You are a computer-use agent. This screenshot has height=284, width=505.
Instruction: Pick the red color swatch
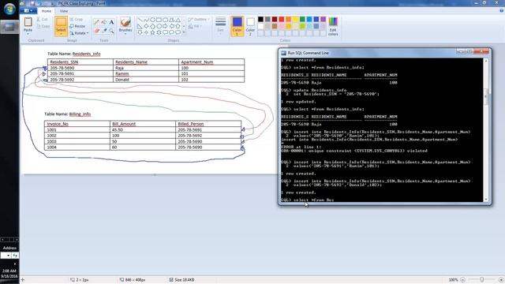coord(282,19)
